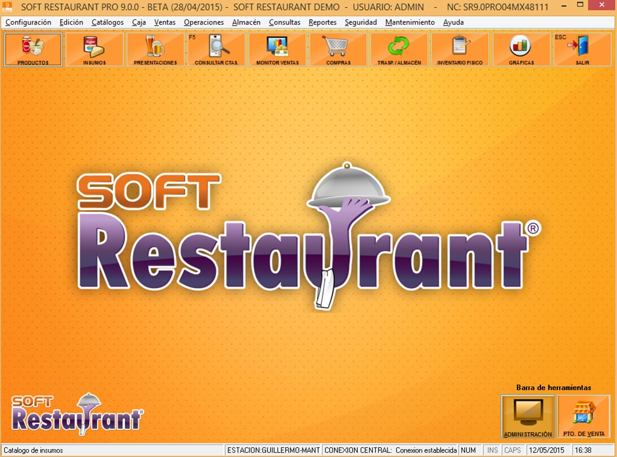Open the Compras shopping cart icon
617x457 pixels.
[x=339, y=49]
